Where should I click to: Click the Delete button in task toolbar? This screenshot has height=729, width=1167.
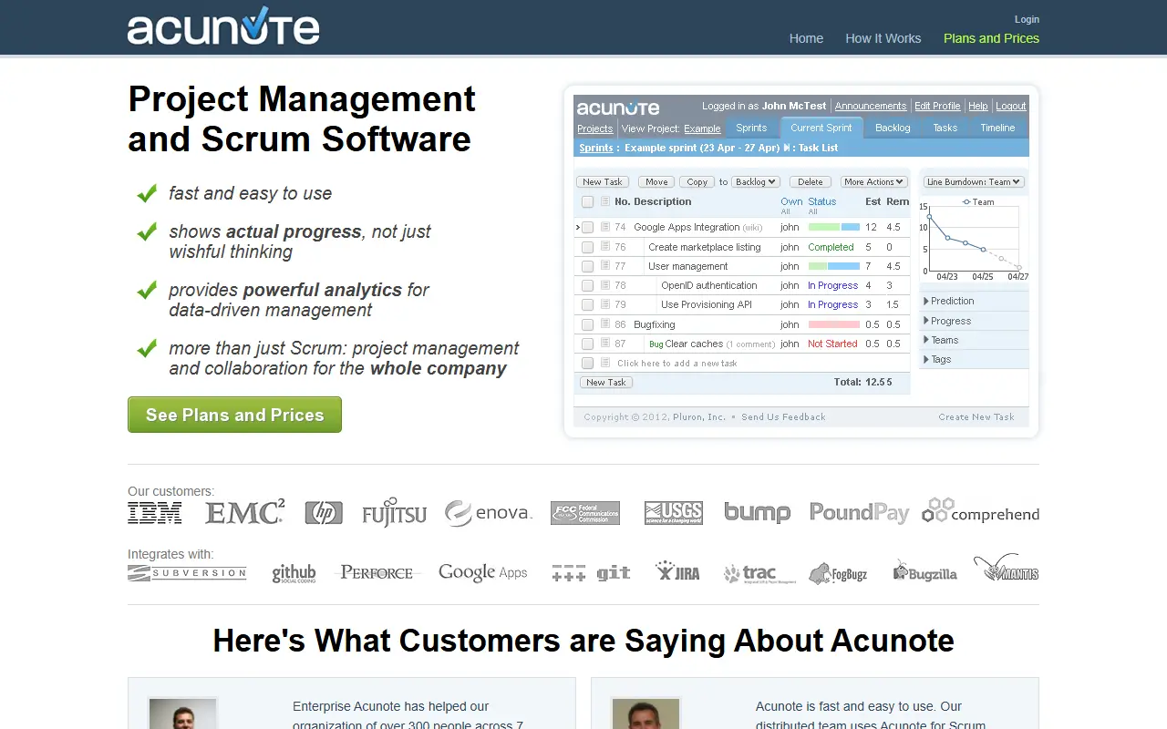pos(811,182)
